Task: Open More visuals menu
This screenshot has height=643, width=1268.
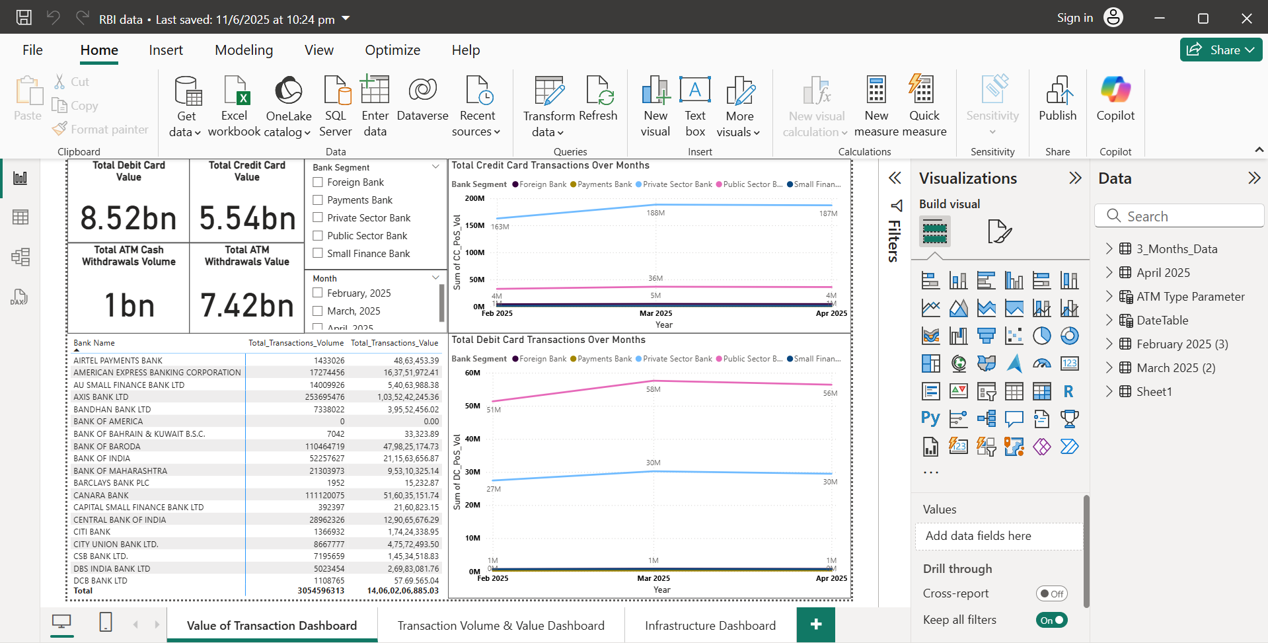Action: point(739,106)
